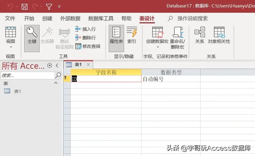
Task: Click the 所有 Acce... navigation pane title
Action: [x=23, y=66]
